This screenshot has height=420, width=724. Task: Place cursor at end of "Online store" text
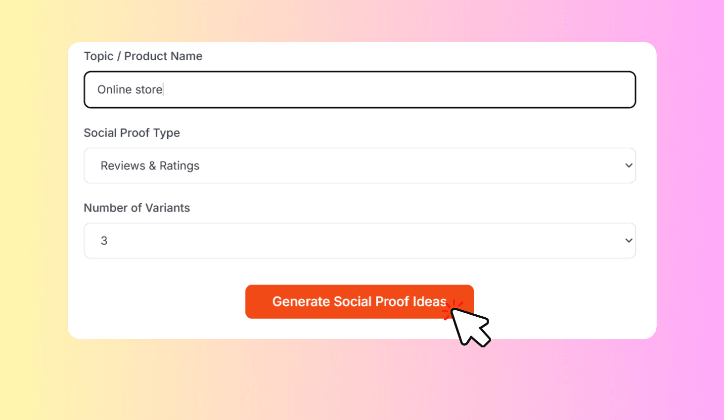[x=163, y=89]
